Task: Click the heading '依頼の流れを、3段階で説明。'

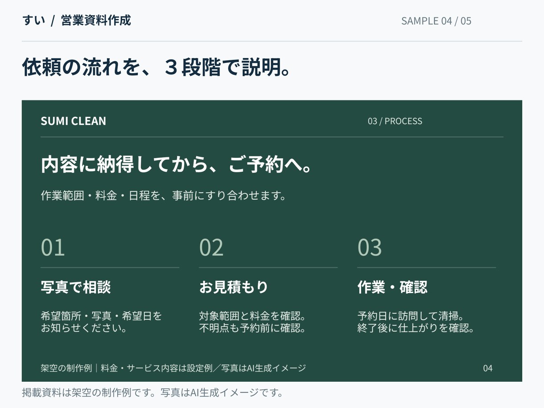Action: tap(157, 67)
